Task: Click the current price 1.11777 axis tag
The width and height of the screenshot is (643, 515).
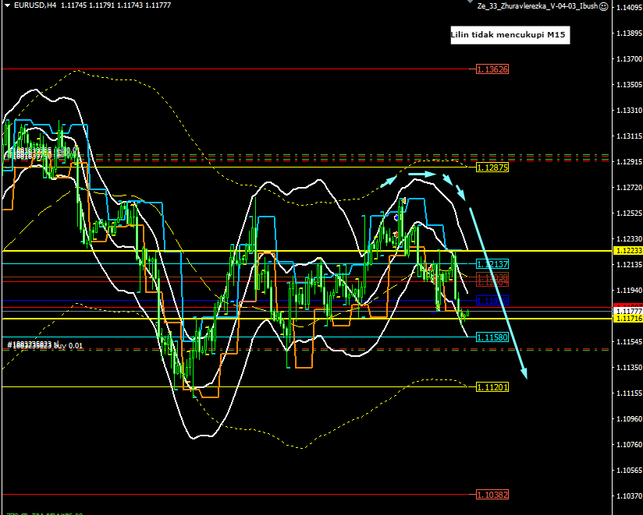Action: click(628, 312)
